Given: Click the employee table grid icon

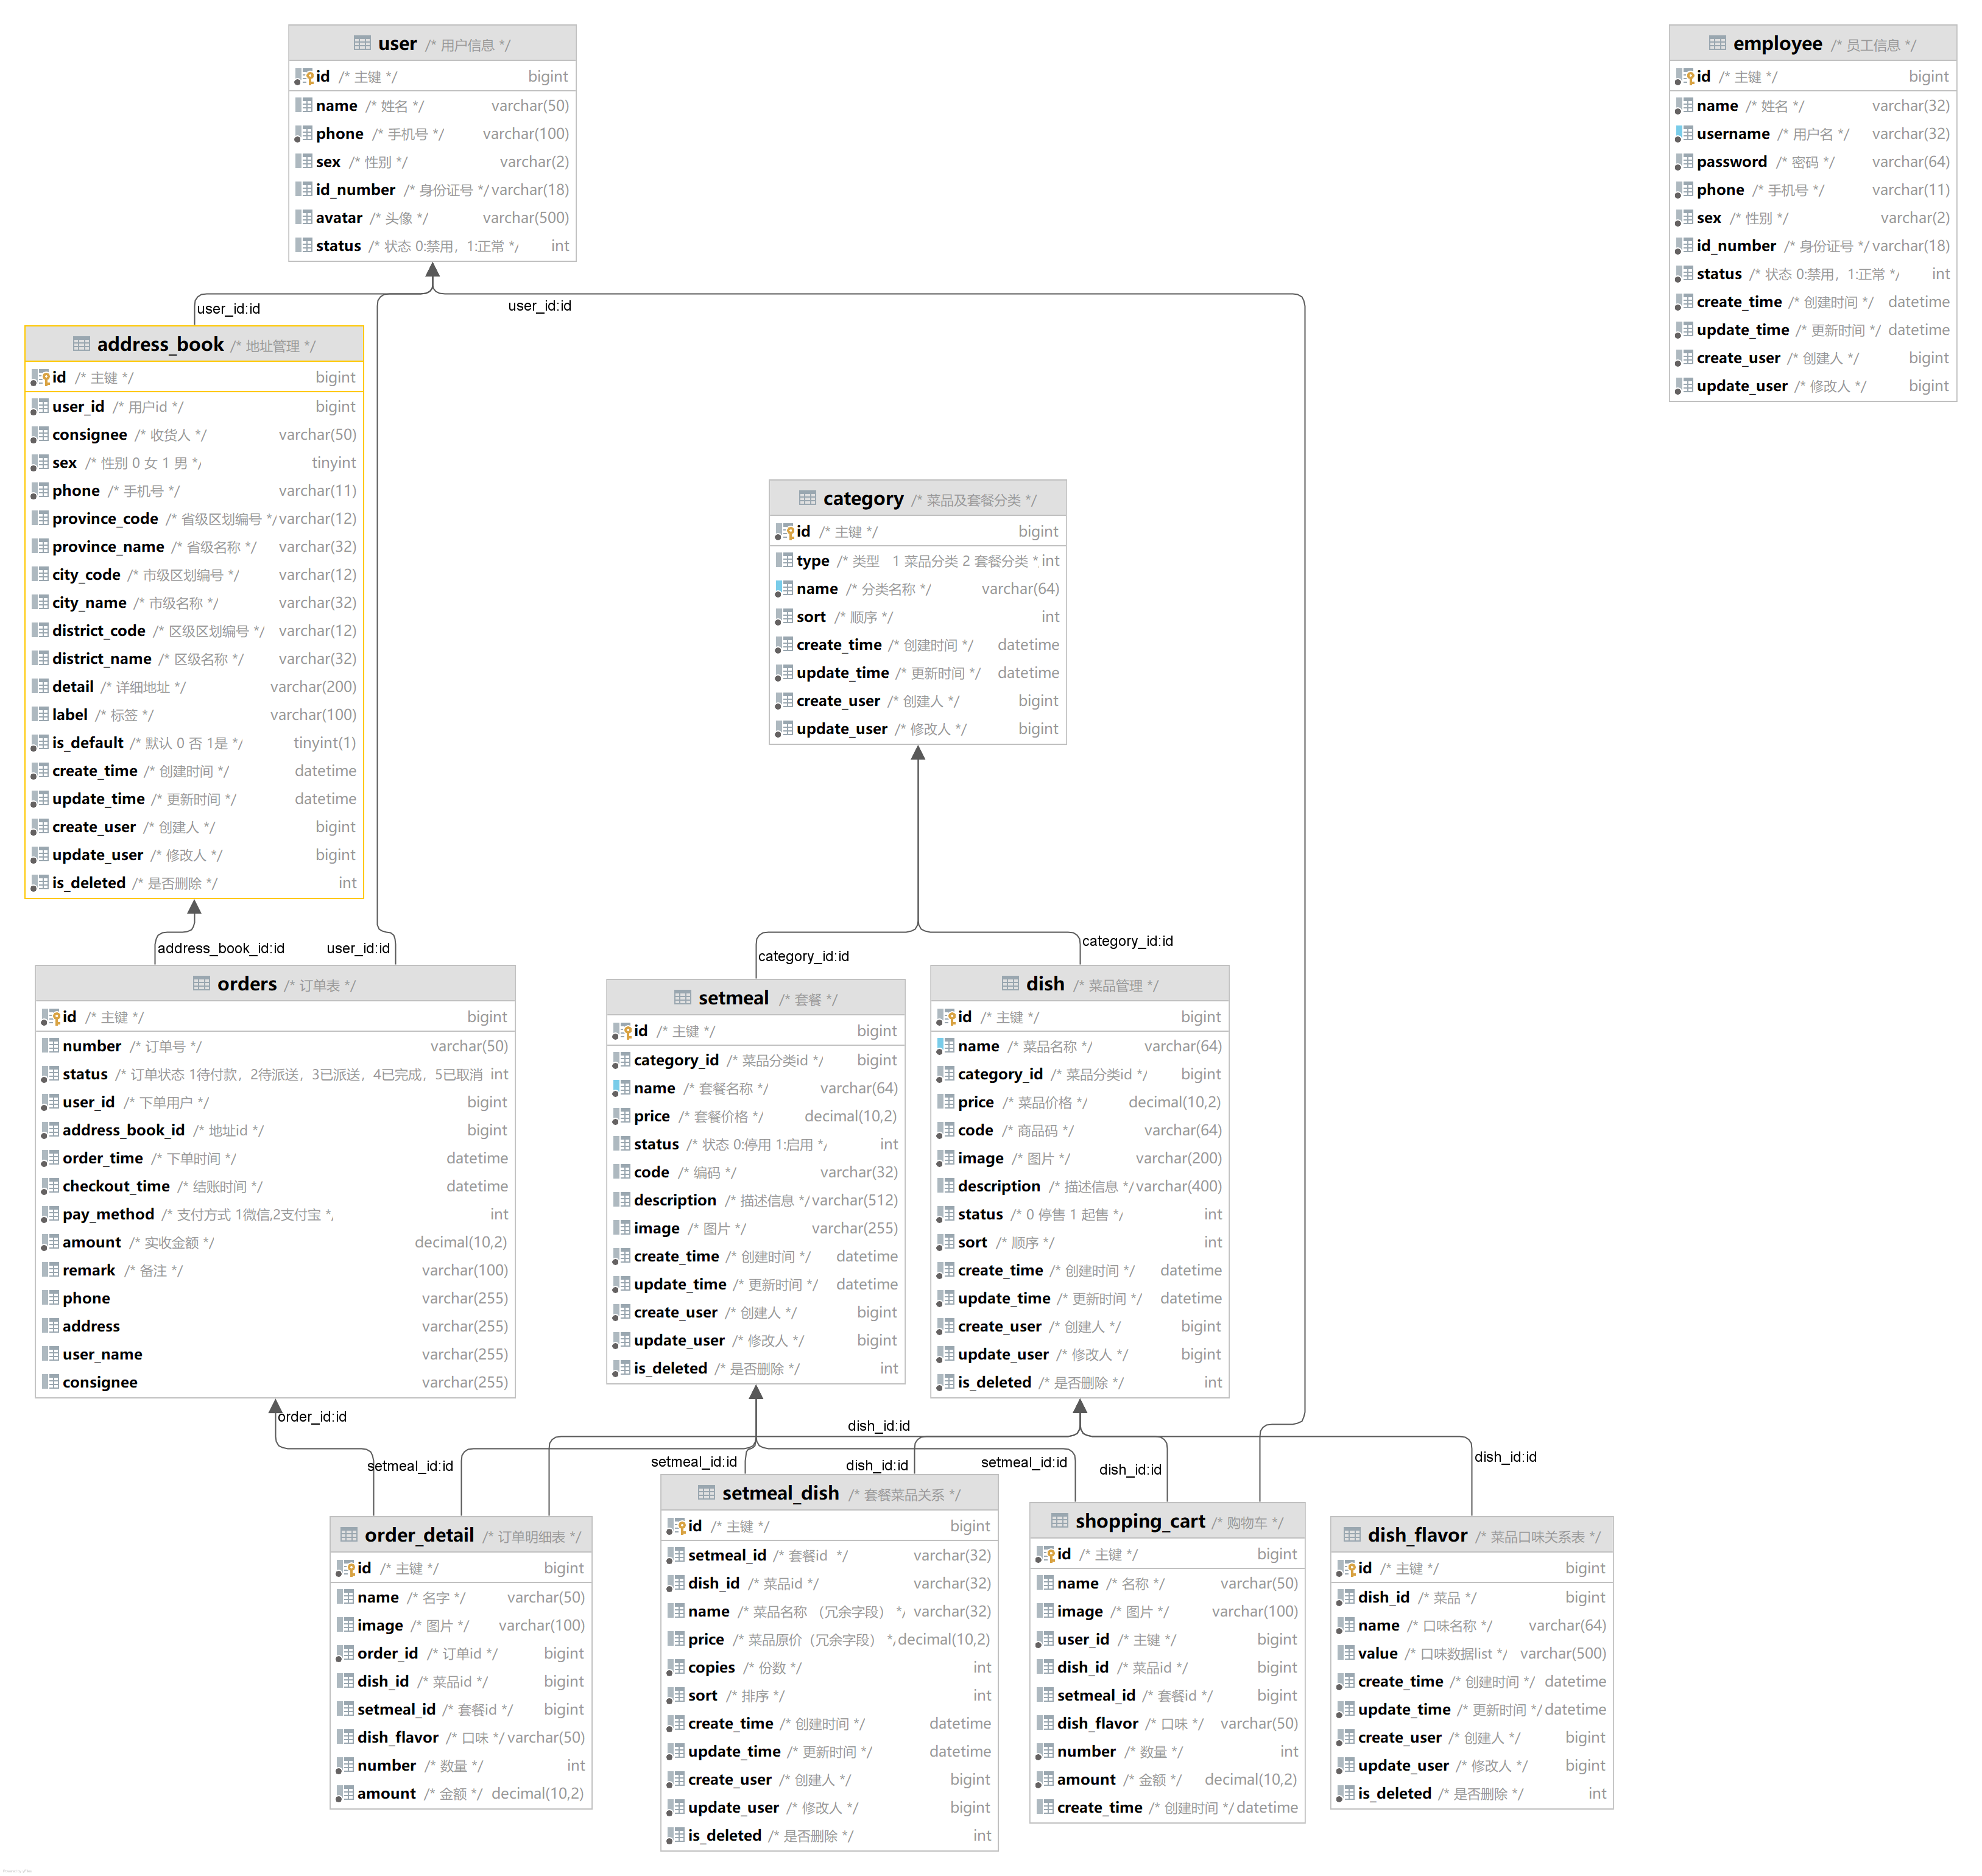Looking at the screenshot, I should click(x=1717, y=43).
